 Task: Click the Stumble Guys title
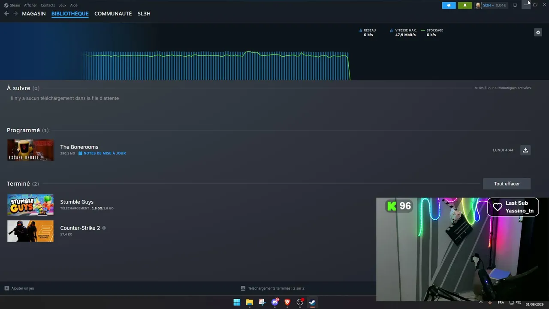pos(77,202)
